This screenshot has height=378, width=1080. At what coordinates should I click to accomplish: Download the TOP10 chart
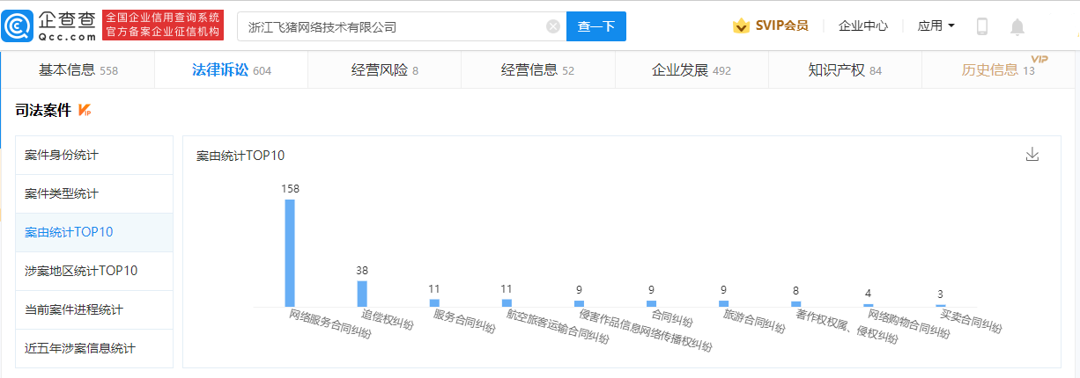tap(1032, 155)
